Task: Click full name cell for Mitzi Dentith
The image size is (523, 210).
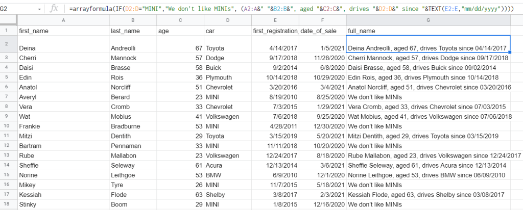Action: 429,136
